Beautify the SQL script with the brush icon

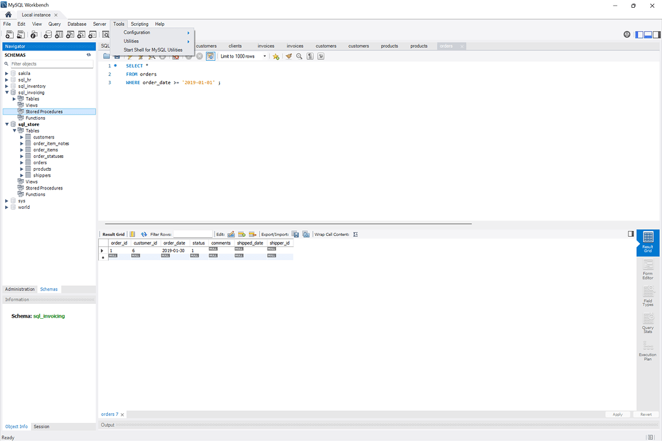286,56
